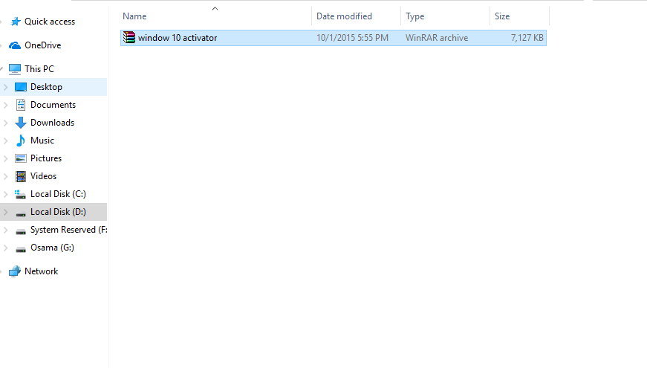Click the WinRAR archive file icon
The width and height of the screenshot is (647, 368).
click(129, 38)
